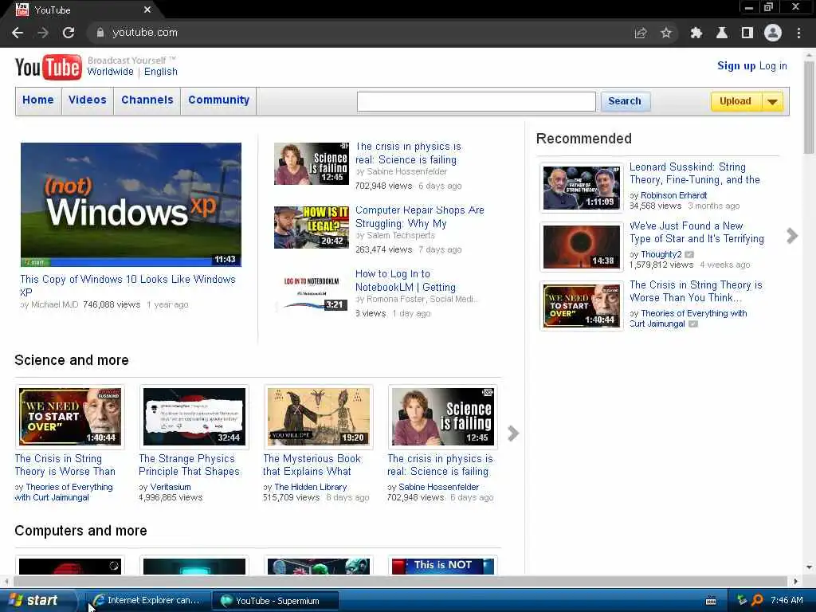Open 1:40:44 thumbnail under Science and more
The width and height of the screenshot is (816, 612).
70,417
